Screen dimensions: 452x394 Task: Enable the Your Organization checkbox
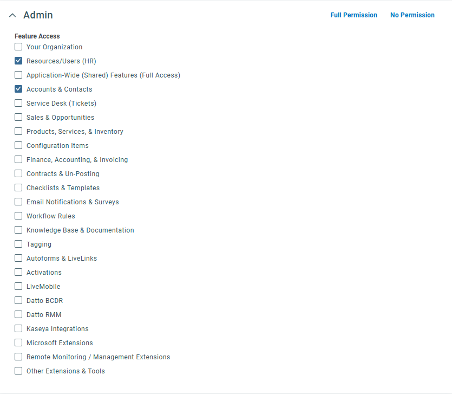[18, 47]
